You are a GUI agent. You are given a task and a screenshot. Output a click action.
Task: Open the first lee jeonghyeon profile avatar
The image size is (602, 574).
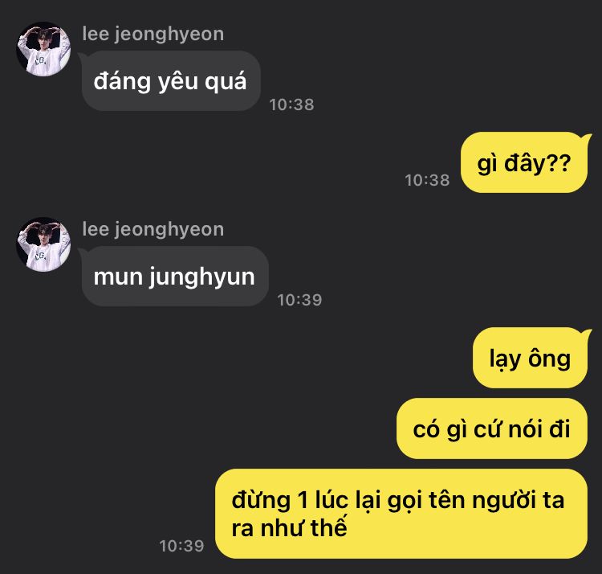click(43, 49)
